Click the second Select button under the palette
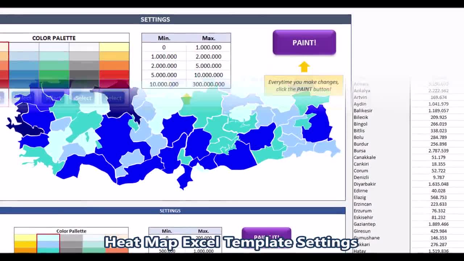The width and height of the screenshot is (464, 261). [x=53, y=98]
